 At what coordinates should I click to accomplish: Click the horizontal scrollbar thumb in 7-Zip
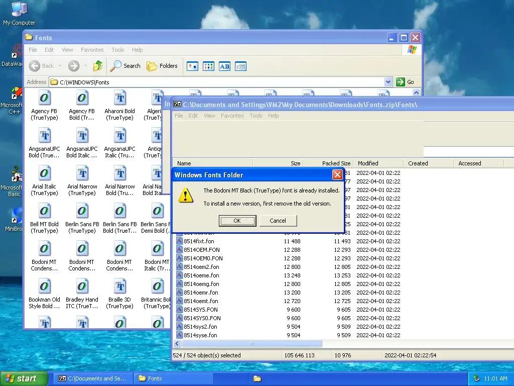(x=252, y=344)
